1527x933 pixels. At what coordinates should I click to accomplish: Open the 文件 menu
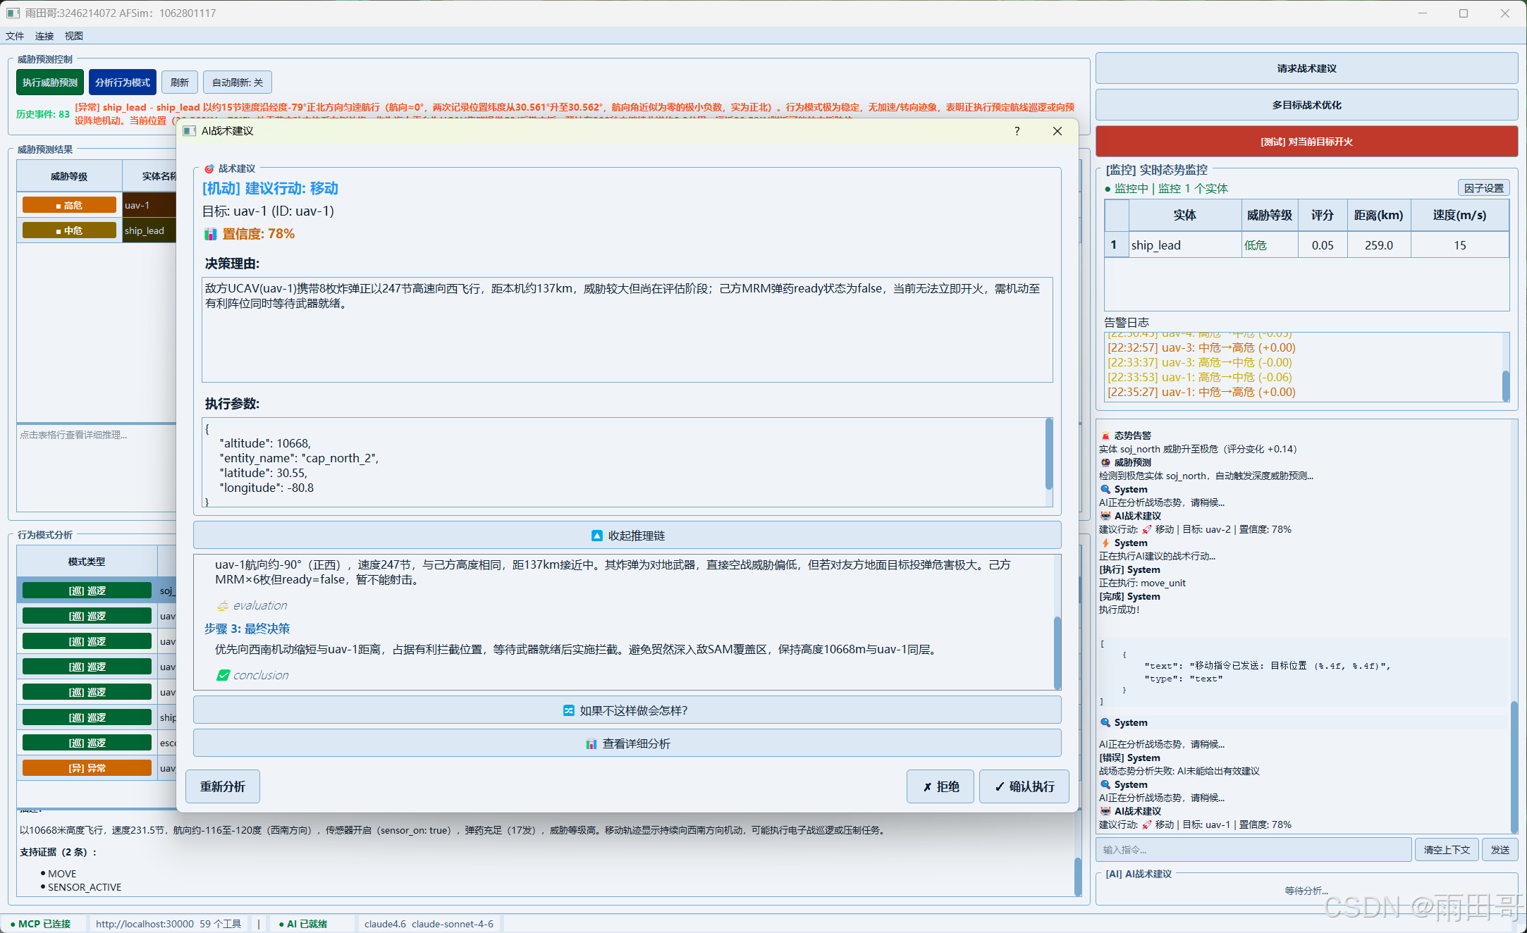[x=15, y=36]
